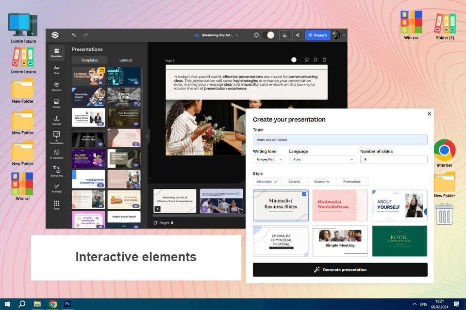The width and height of the screenshot is (466, 310).
Task: Open the Language Auto dropdown
Action: (323, 159)
